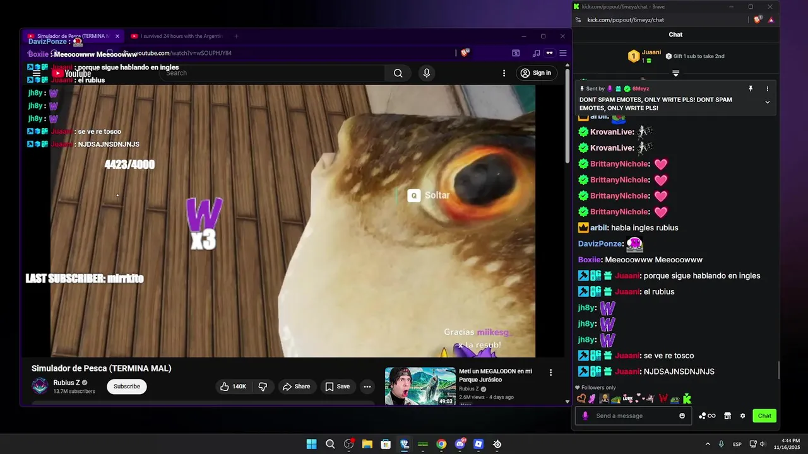Click the Brave Rewards triangle in the Kick window
Screen dimensions: 808x454
(x=771, y=20)
